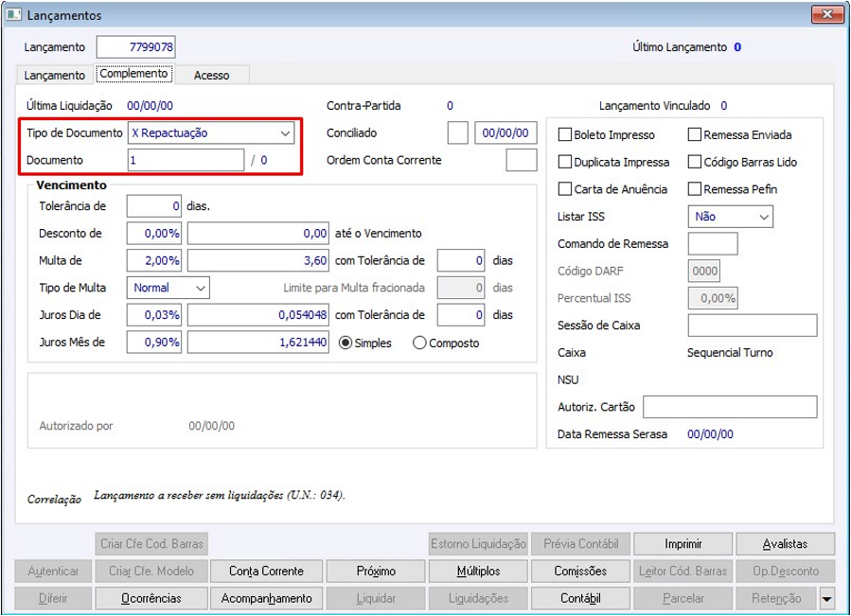Click the Juros Dia value 0,054048 field
The height and width of the screenshot is (616, 851).
point(258,315)
